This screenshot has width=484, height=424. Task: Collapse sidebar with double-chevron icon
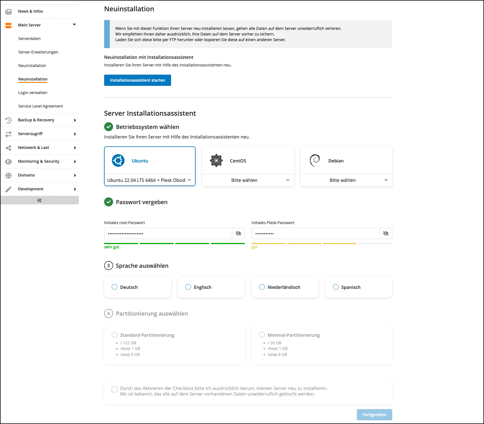39,200
